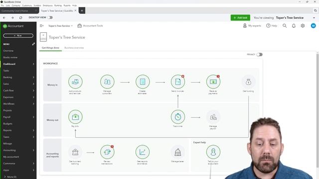Open the Get business banking icon
This screenshot has width=319, height=179.
[75, 152]
